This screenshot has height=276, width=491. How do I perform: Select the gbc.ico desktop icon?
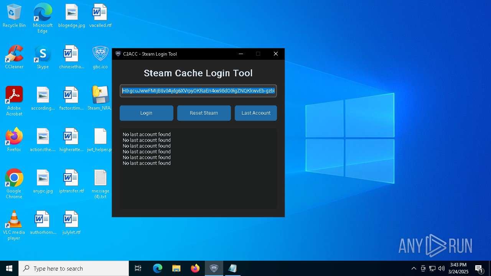[100, 58]
